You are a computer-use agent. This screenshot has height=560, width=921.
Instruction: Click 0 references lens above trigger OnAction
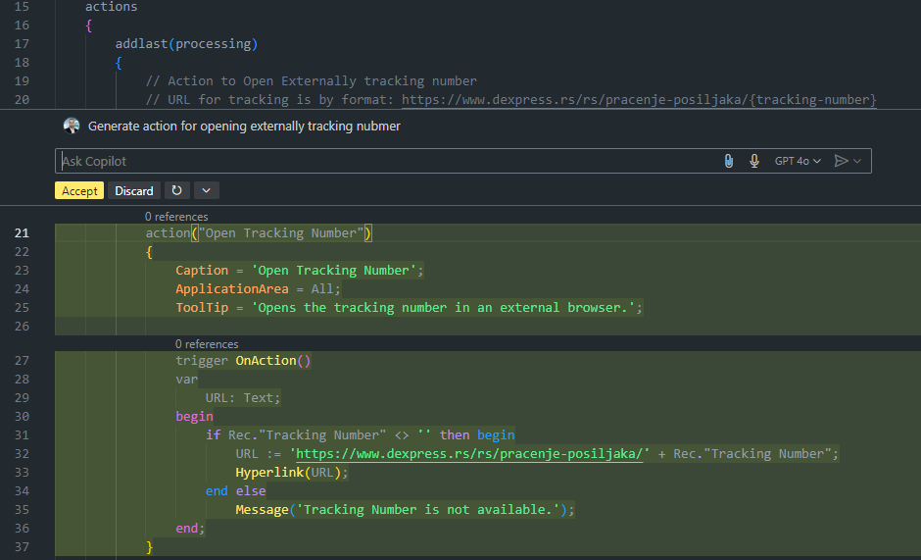coord(207,344)
